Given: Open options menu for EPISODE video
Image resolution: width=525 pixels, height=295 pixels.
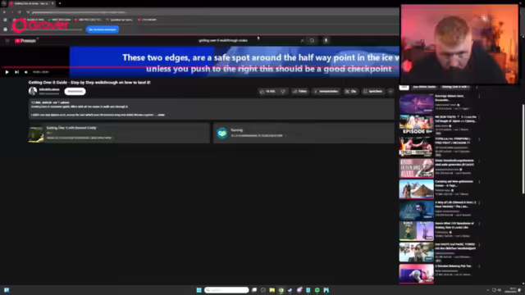Looking at the screenshot, I should pos(479,117).
